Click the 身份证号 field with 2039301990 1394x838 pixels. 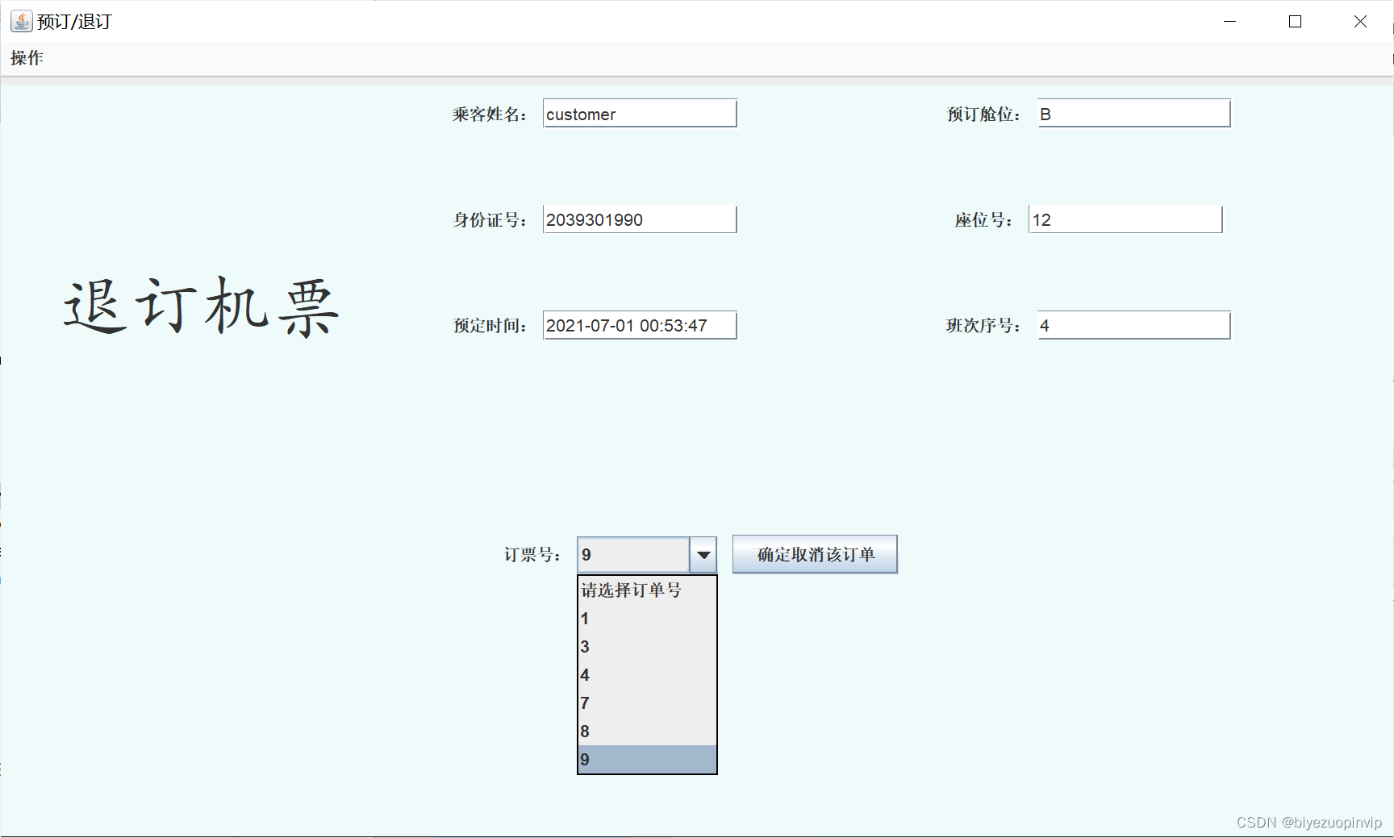[640, 219]
